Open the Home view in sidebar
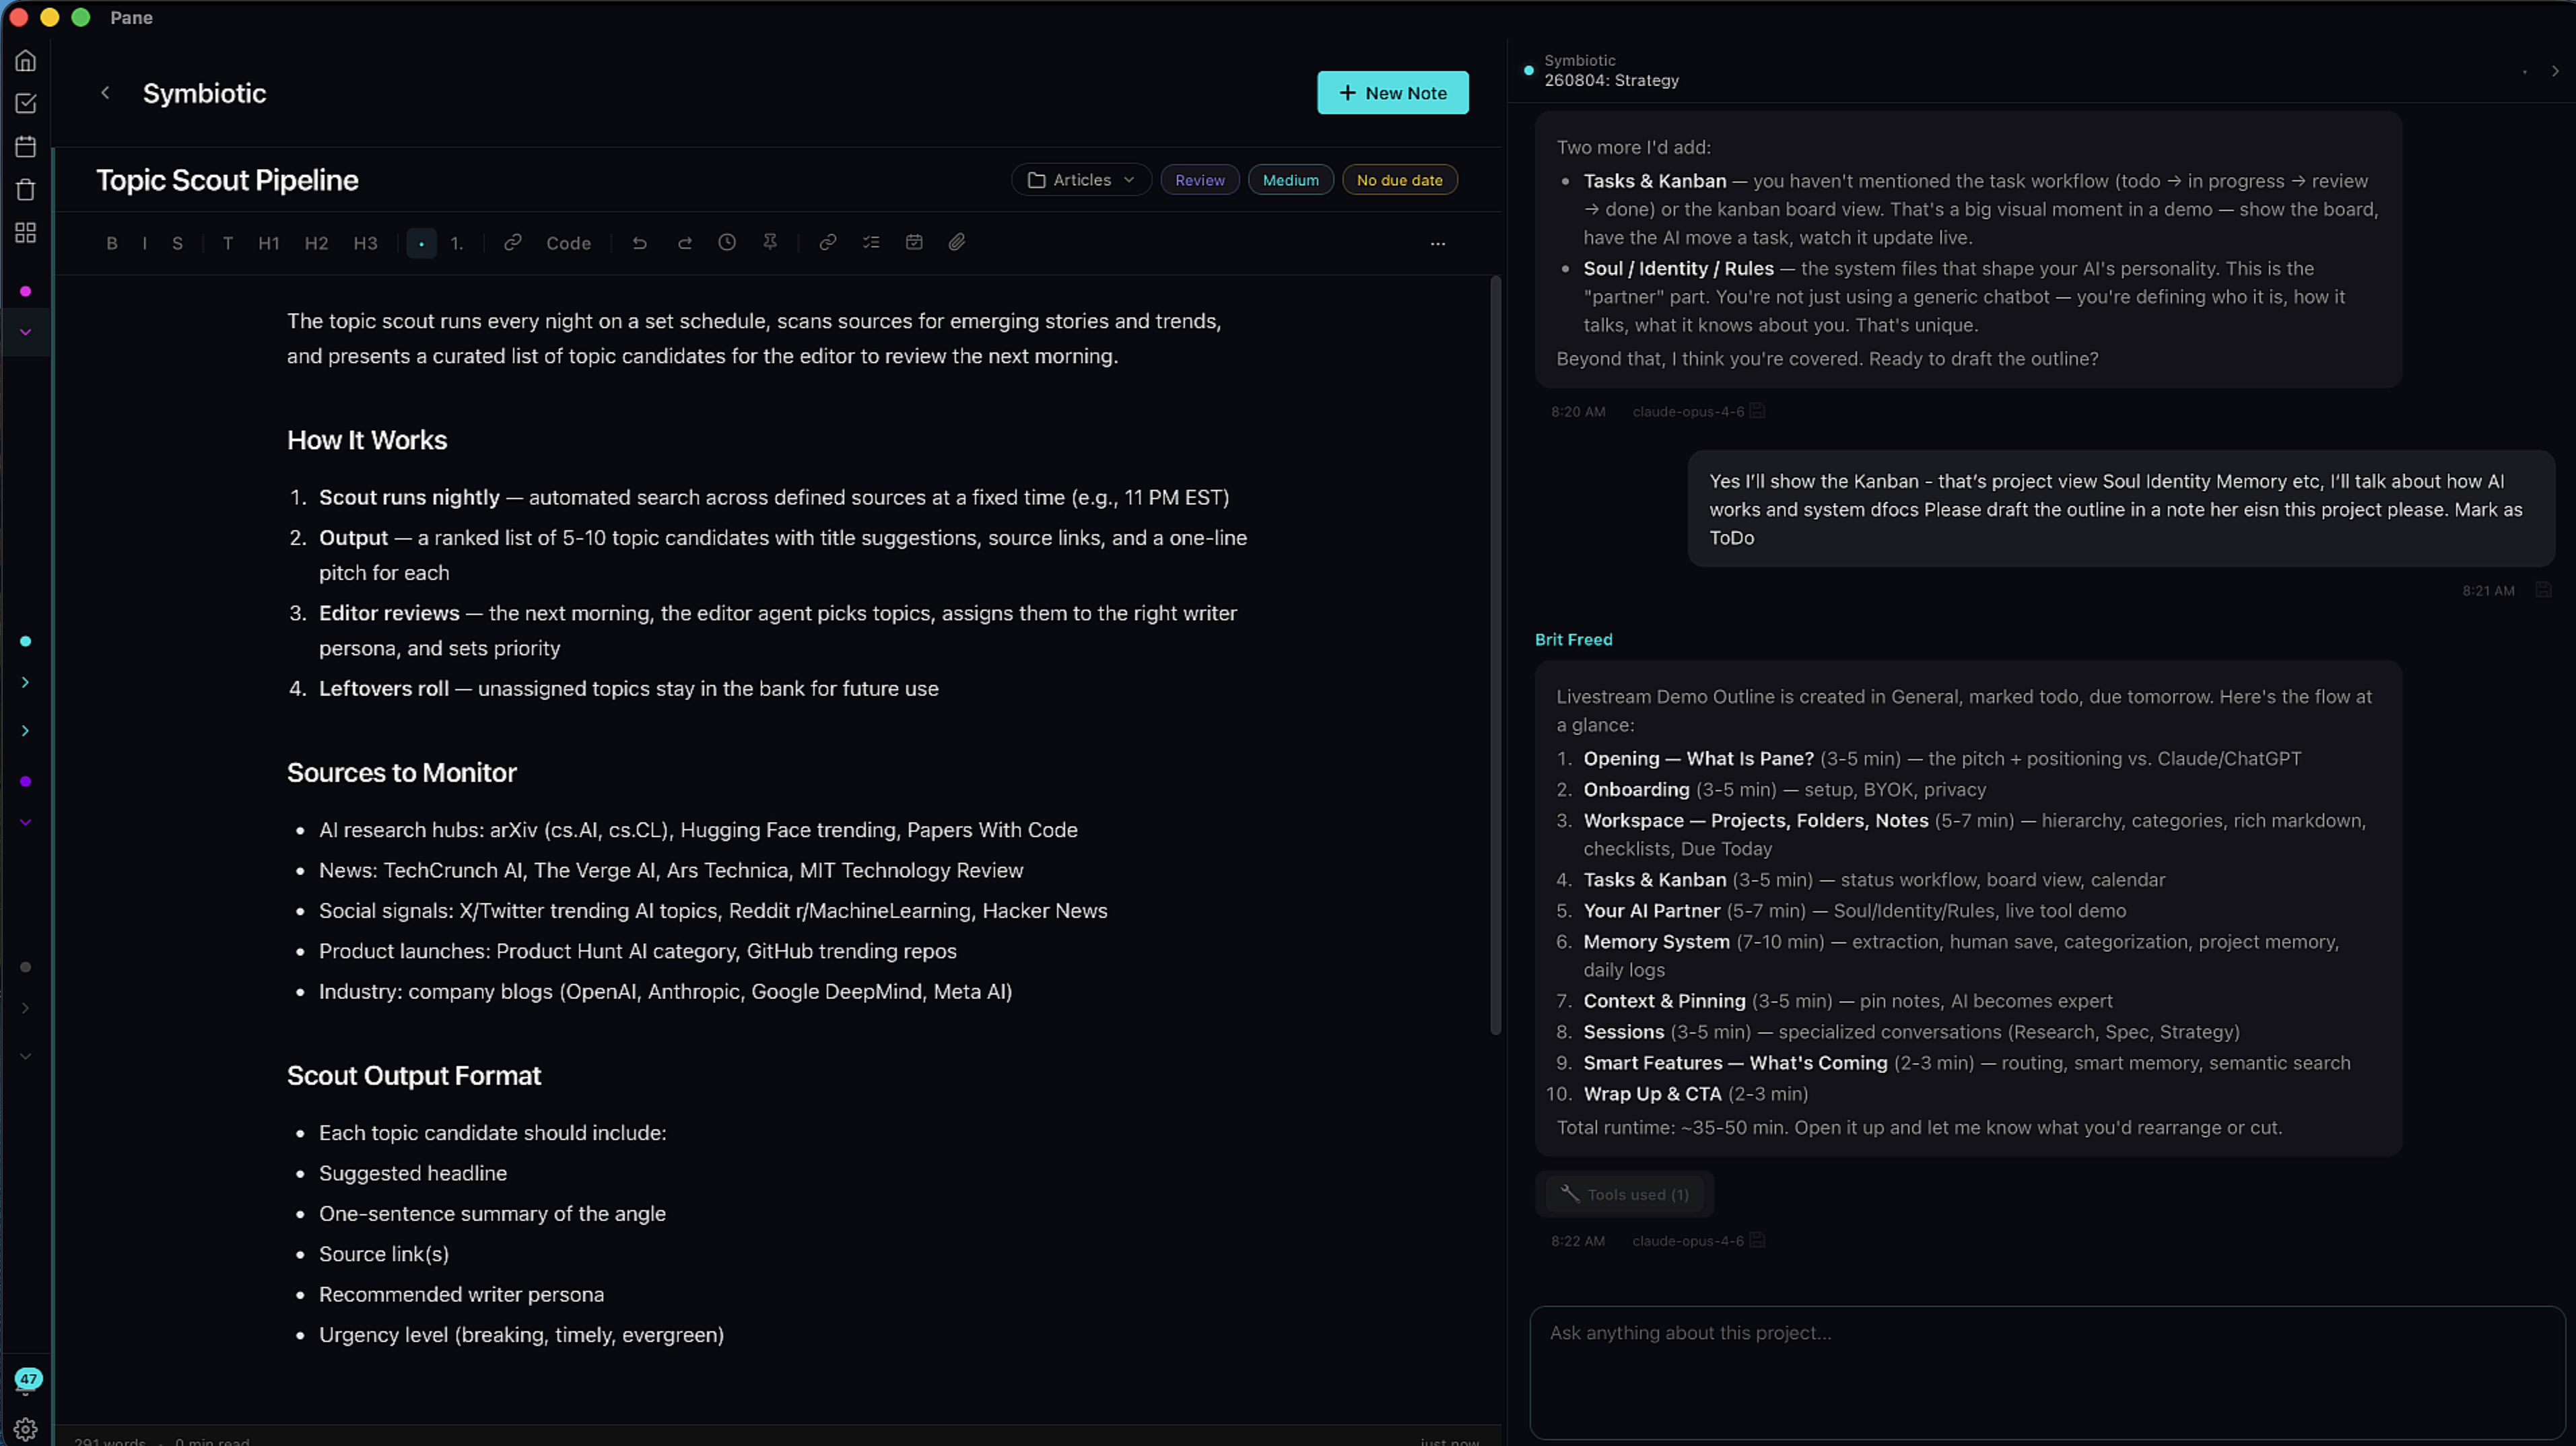 (x=26, y=61)
